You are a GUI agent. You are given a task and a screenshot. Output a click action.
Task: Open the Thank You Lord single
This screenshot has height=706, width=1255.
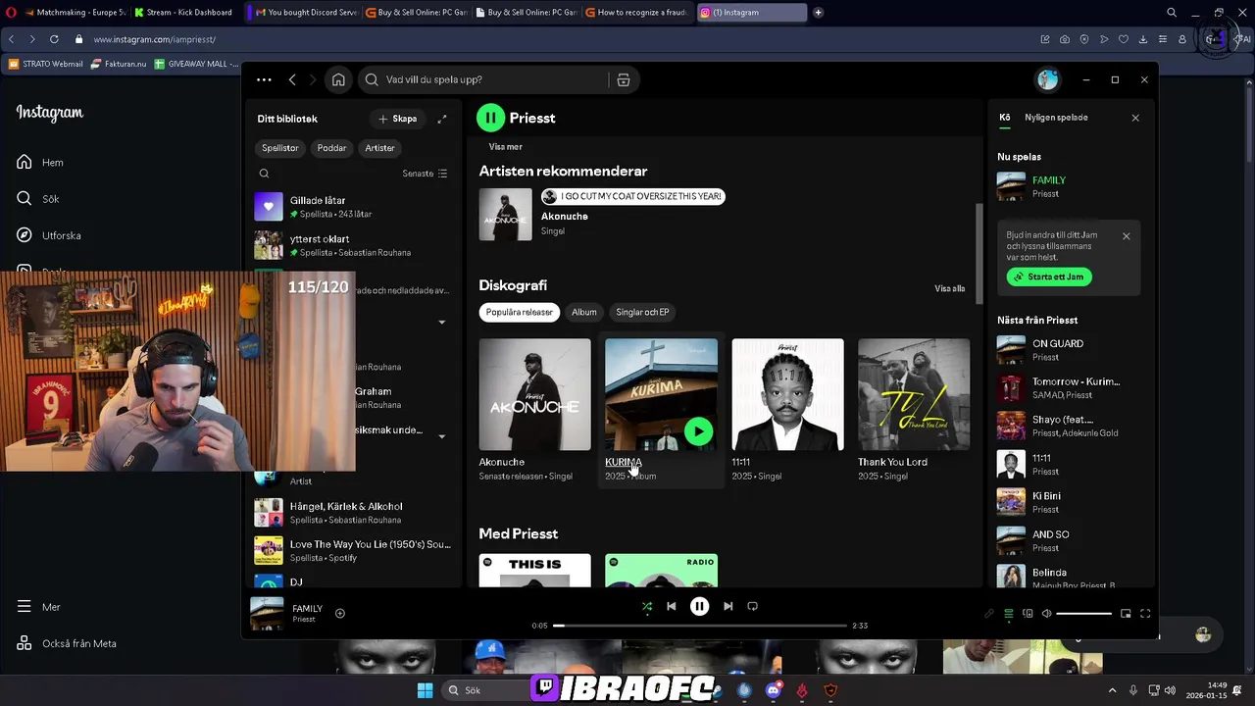pyautogui.click(x=914, y=394)
